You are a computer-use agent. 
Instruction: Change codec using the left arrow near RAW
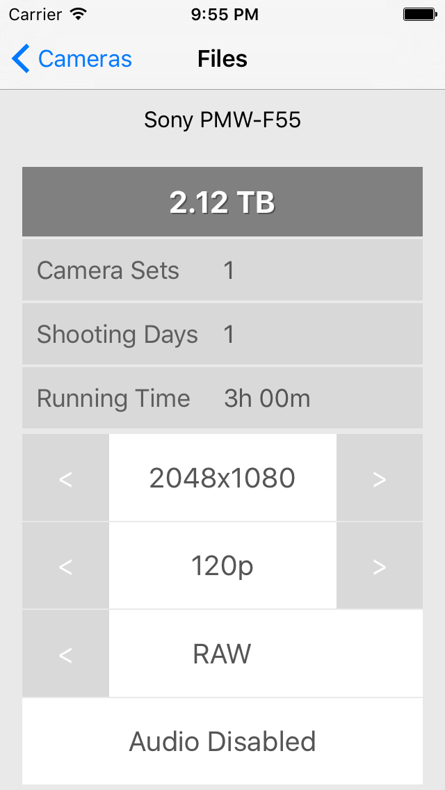point(65,653)
